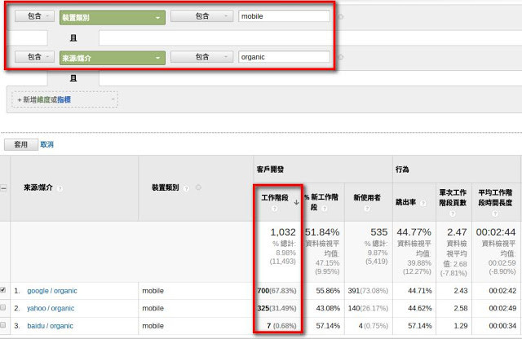The width and height of the screenshot is (522, 339).
Task: Click help icon next to 來源/媒介 header
Action: tap(60, 187)
